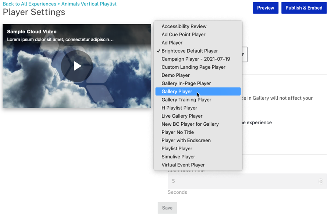Pick Gallery Training Player
The width and height of the screenshot is (331, 218).
198,100
